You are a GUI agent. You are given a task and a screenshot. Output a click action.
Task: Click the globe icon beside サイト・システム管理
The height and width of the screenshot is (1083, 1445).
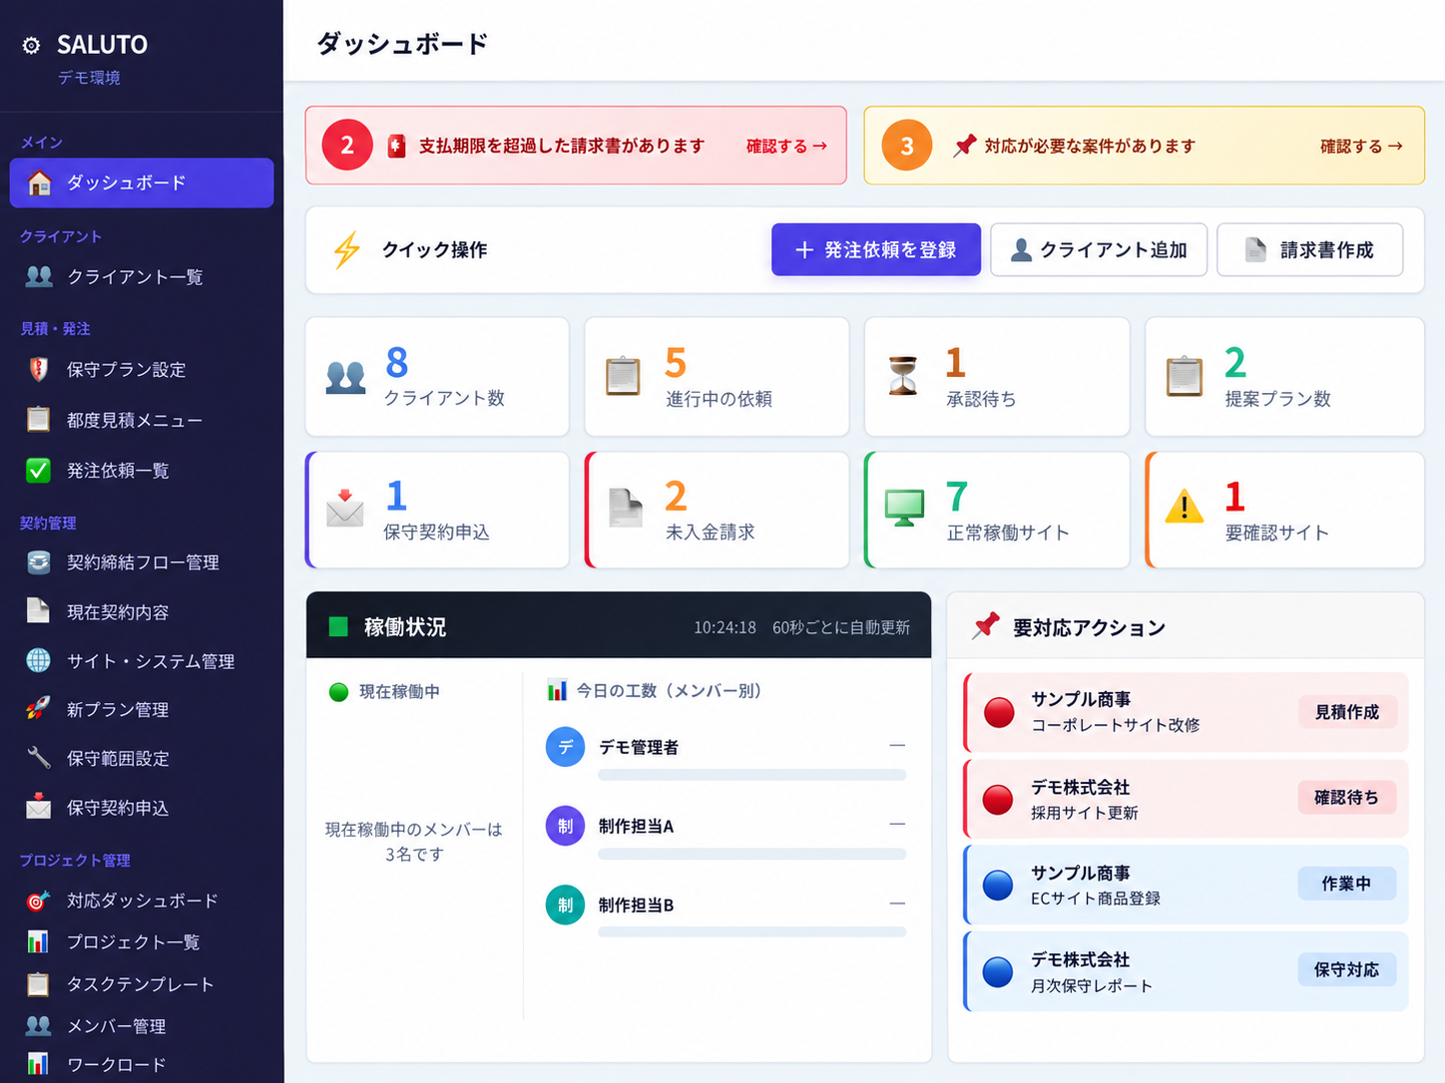pos(38,660)
